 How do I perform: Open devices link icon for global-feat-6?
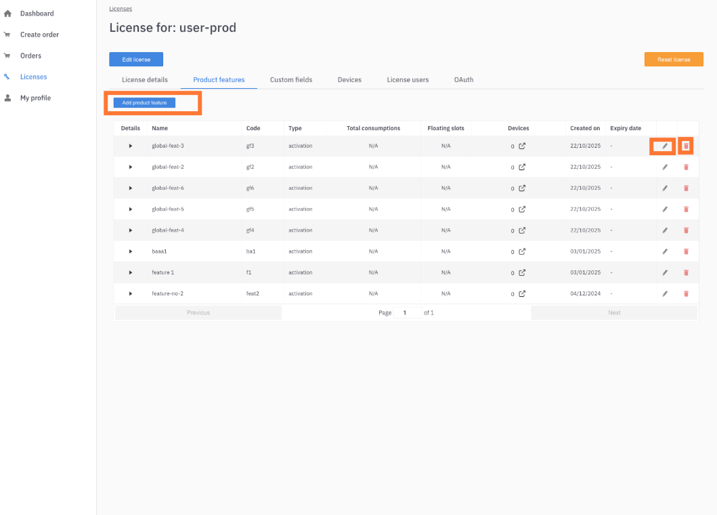522,188
